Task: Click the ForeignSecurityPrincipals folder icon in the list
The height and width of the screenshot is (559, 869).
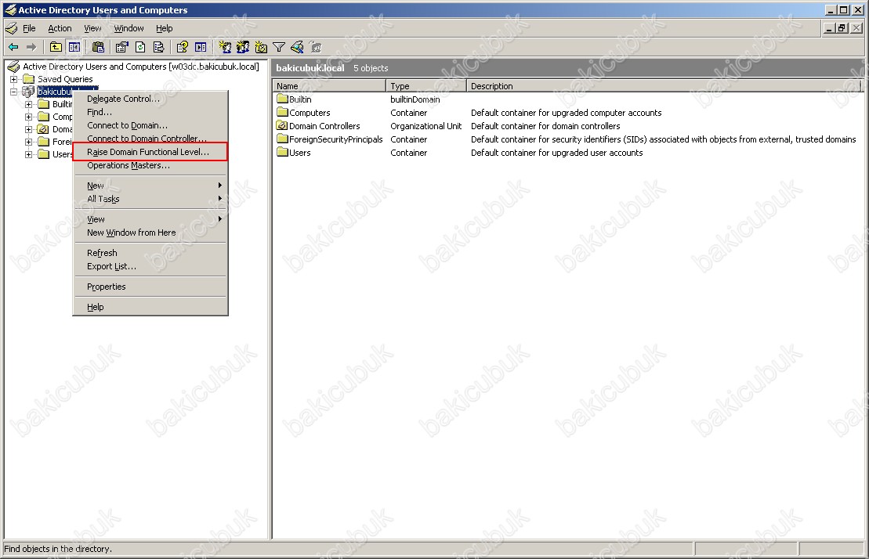Action: point(282,139)
